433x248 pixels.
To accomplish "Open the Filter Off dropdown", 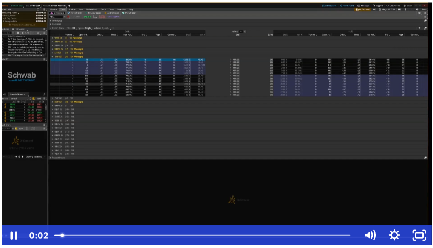I will [71, 28].
